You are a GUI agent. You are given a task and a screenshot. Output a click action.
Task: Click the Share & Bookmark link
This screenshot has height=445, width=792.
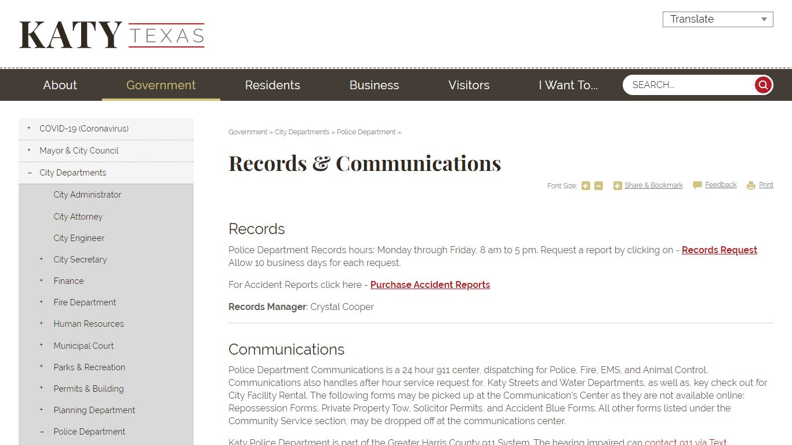[x=653, y=185]
